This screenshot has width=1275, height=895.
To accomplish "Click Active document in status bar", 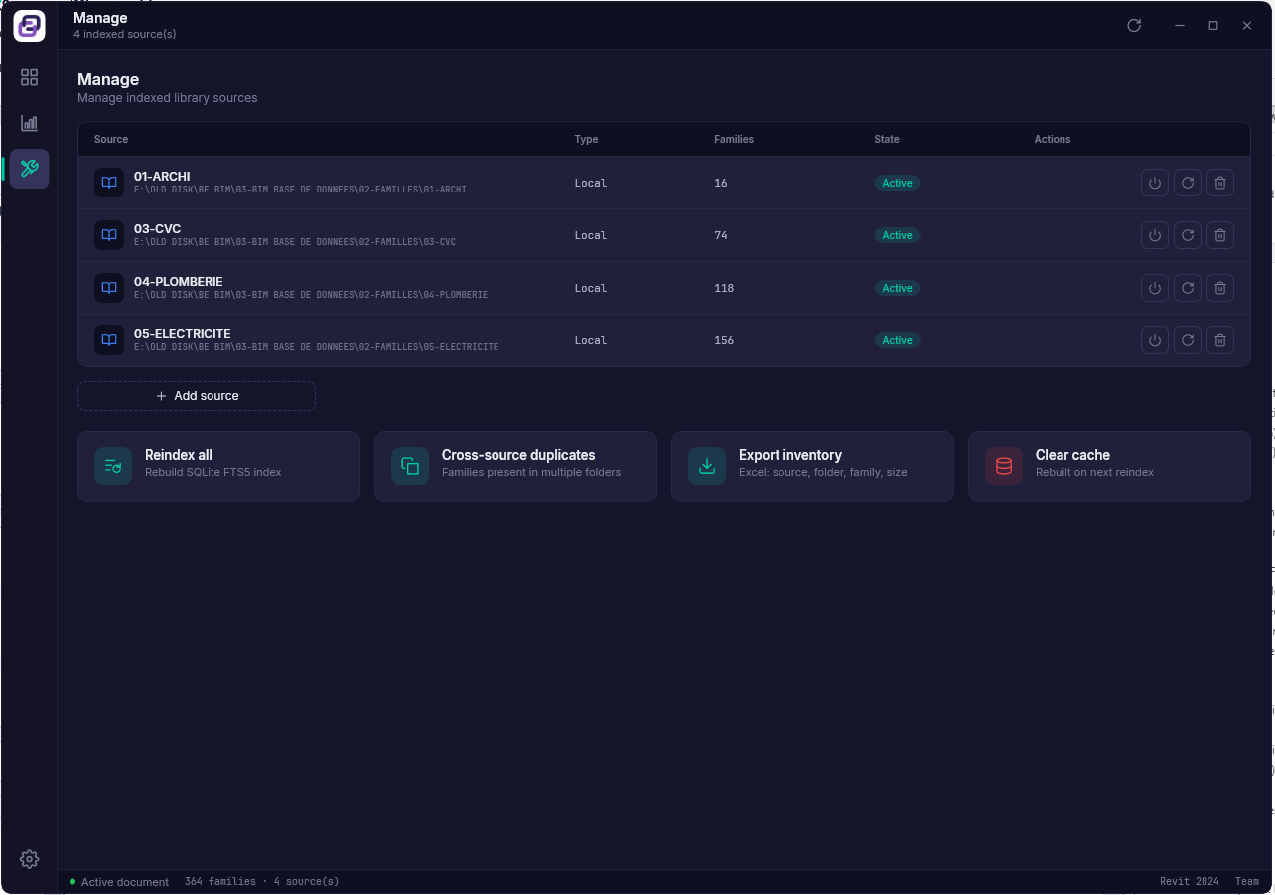I will click(125, 882).
